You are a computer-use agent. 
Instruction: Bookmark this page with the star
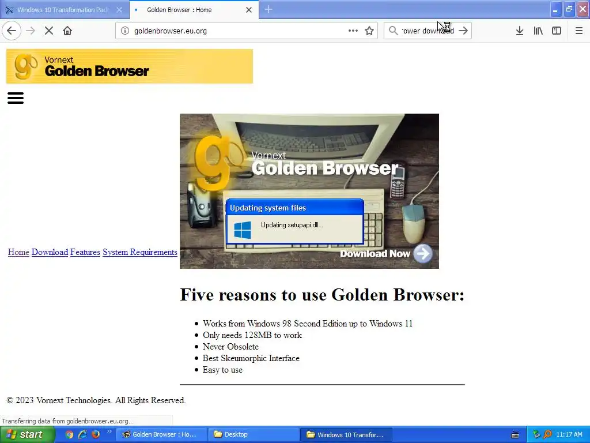(369, 31)
